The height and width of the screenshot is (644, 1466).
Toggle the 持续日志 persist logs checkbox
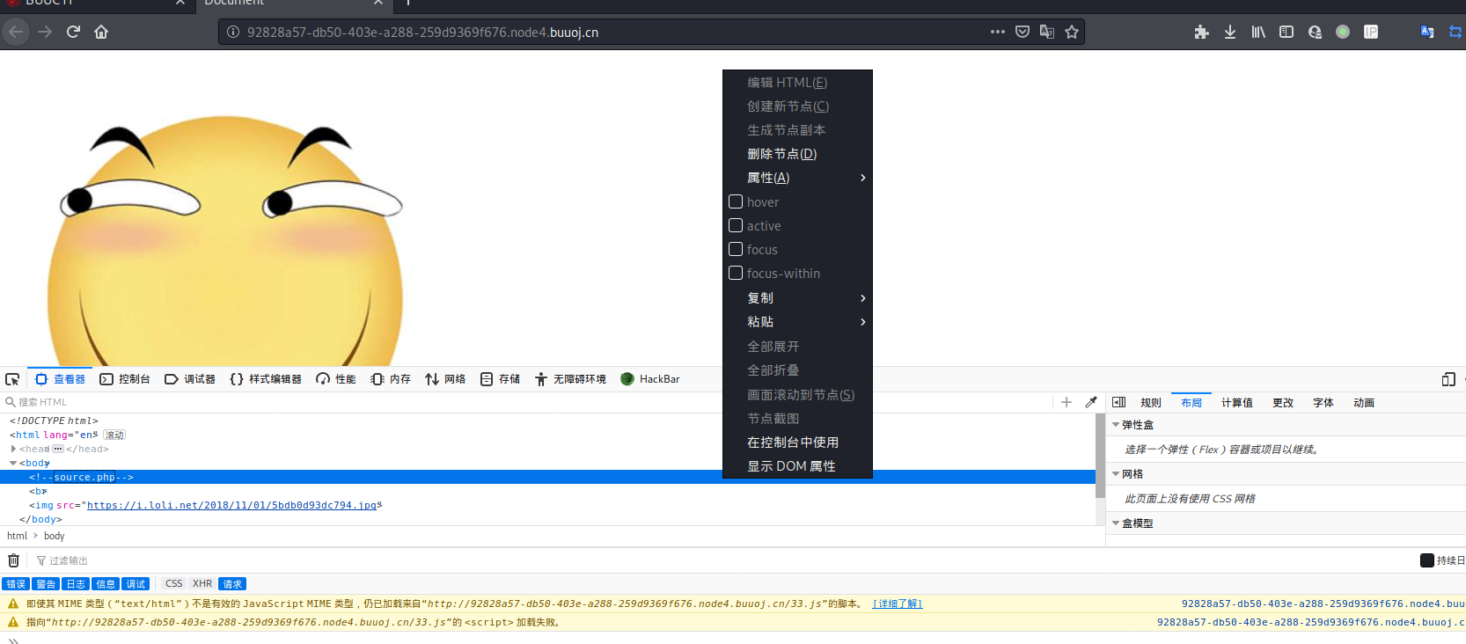click(x=1427, y=560)
